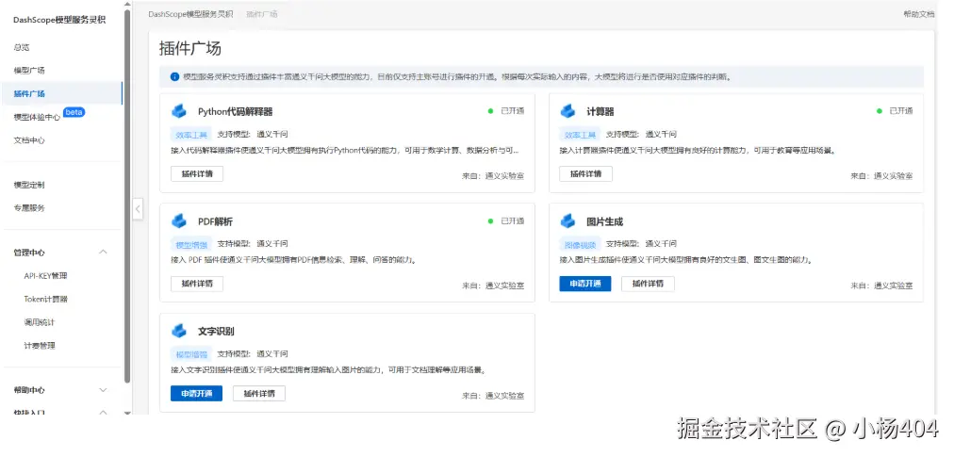Click 申请开通 for 图片生成

point(585,284)
